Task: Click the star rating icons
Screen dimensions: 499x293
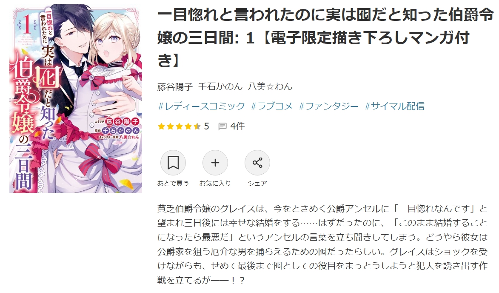Action: (179, 126)
